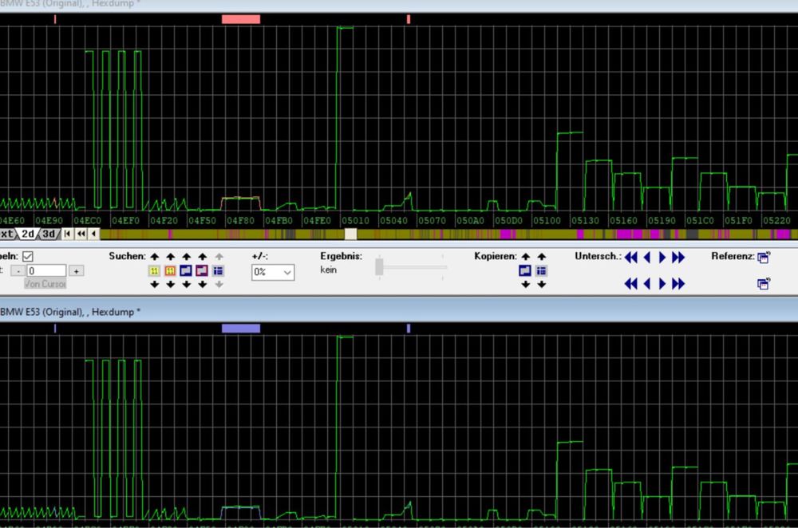Image resolution: width=798 pixels, height=528 pixels.
Task: Click the blue map icon under Kopieren
Action: point(525,270)
